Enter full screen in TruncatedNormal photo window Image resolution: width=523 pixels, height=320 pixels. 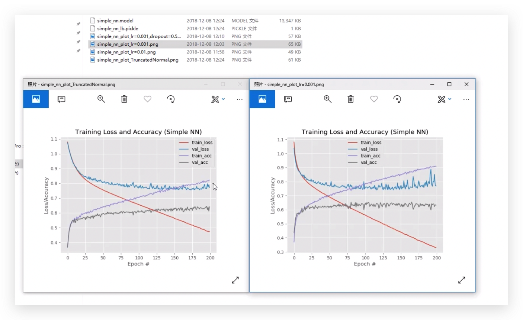click(235, 280)
